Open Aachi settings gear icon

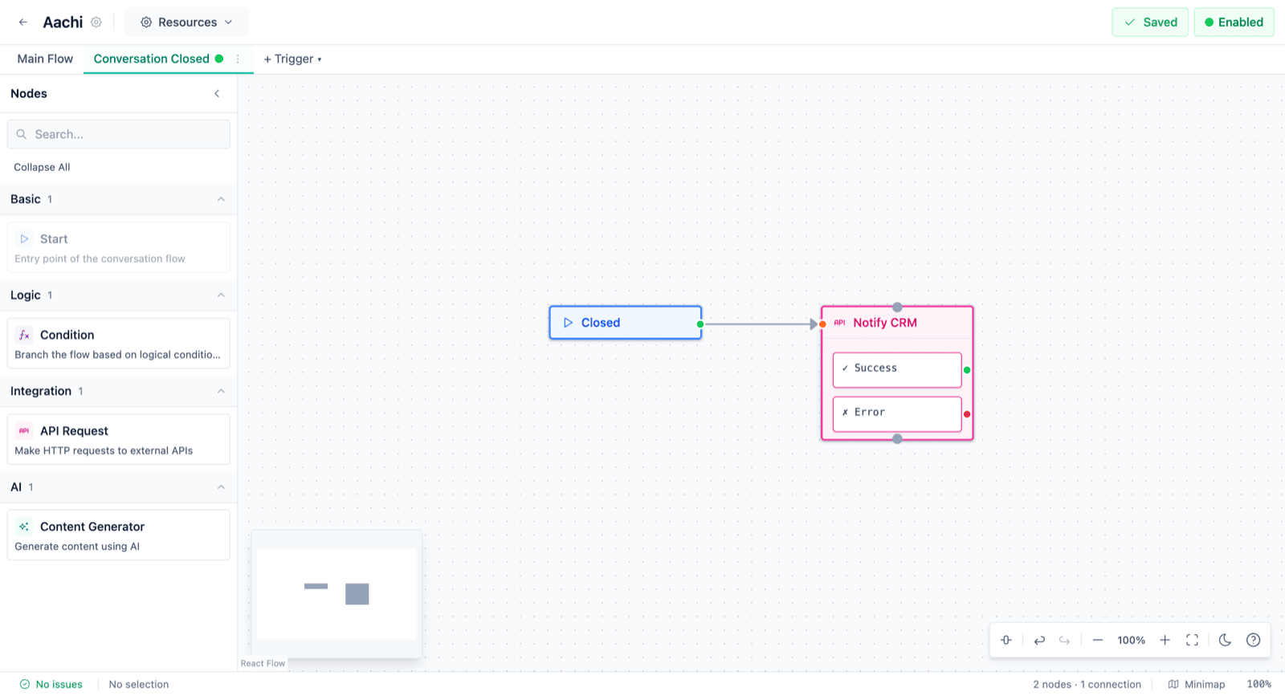(96, 22)
